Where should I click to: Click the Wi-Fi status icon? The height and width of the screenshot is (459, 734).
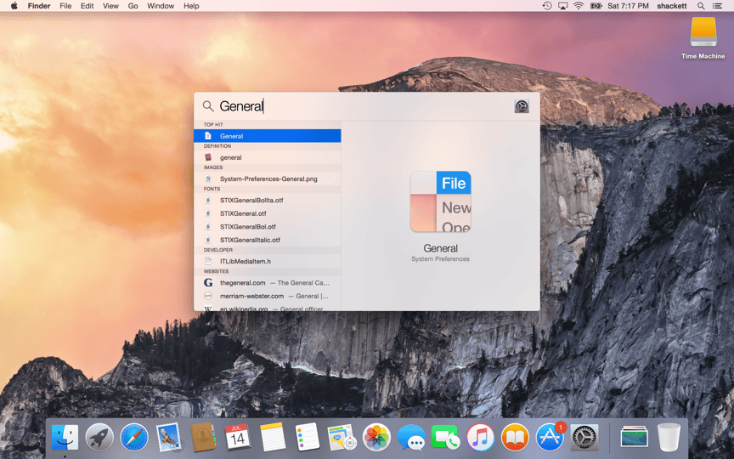tap(579, 6)
